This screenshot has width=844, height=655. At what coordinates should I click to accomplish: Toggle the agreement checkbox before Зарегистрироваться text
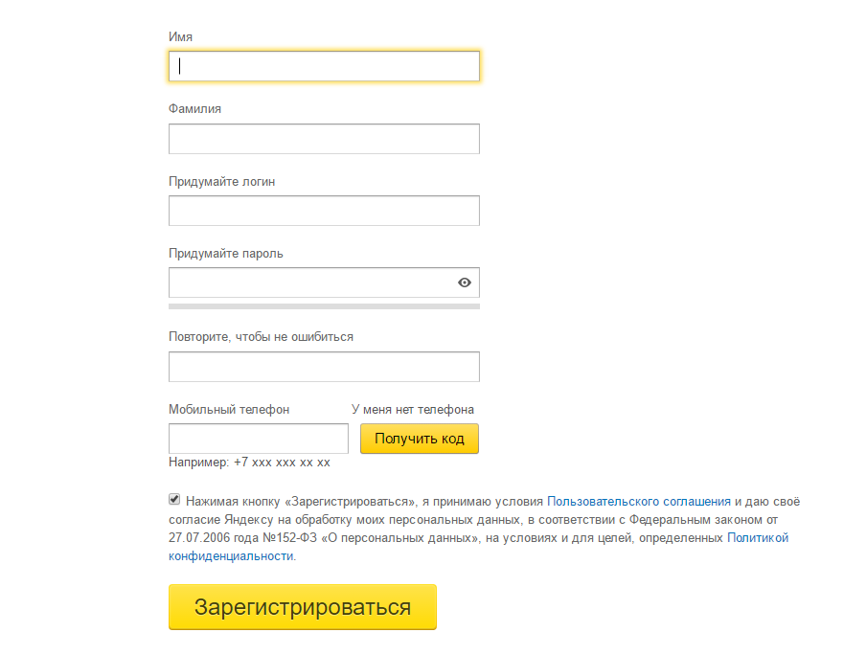(x=174, y=500)
